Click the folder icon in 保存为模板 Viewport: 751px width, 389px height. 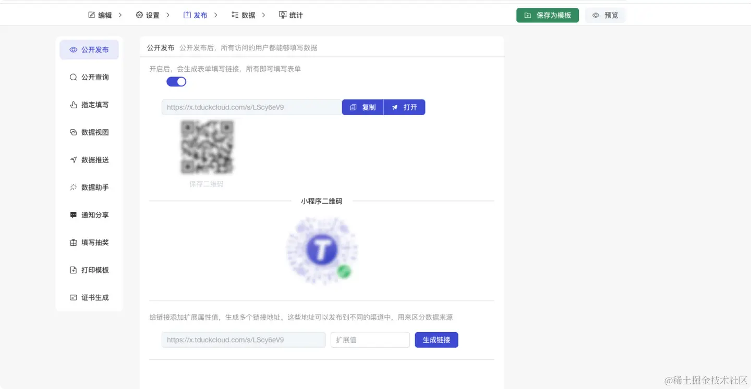pos(528,16)
